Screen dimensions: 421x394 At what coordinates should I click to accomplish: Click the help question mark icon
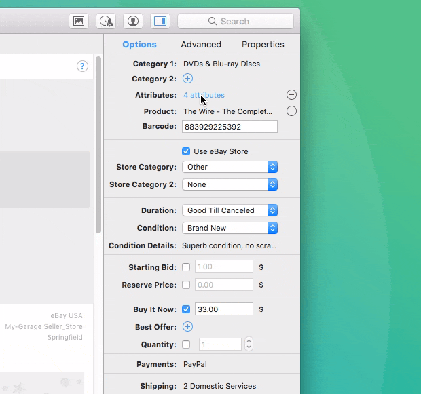[82, 66]
